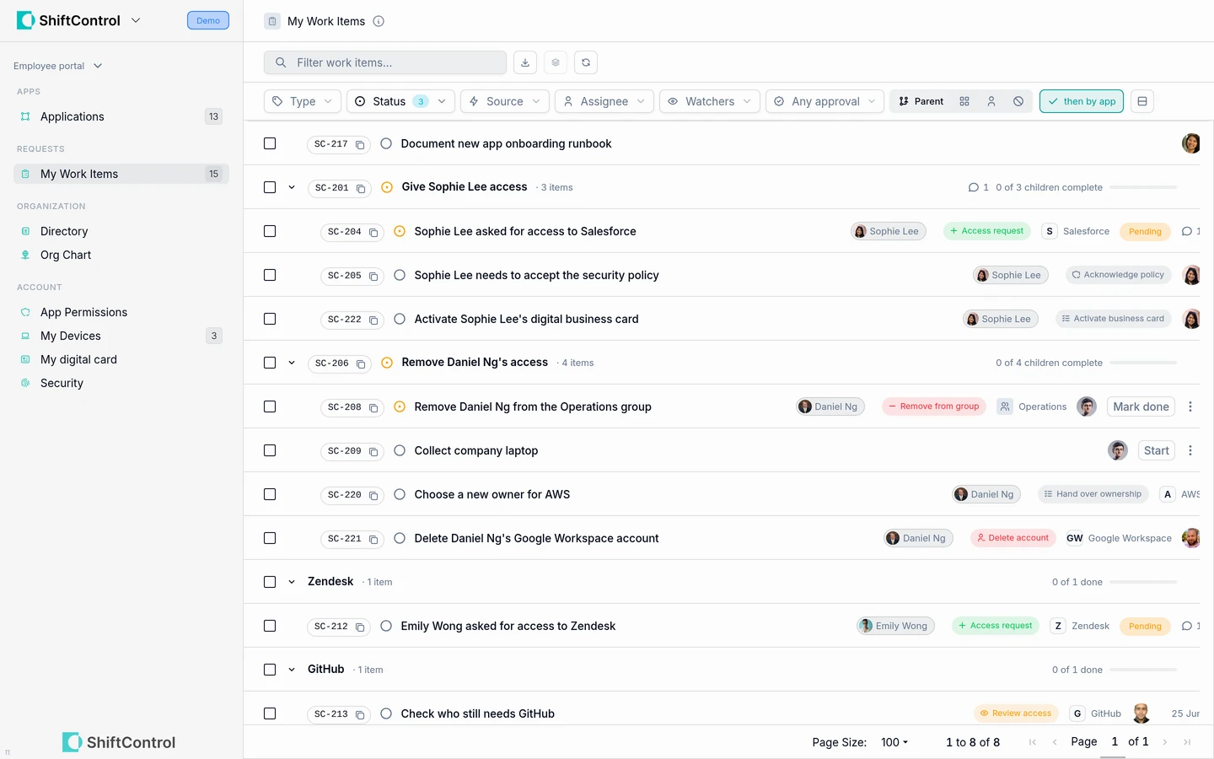Copy the SC-204 item ID

[373, 232]
